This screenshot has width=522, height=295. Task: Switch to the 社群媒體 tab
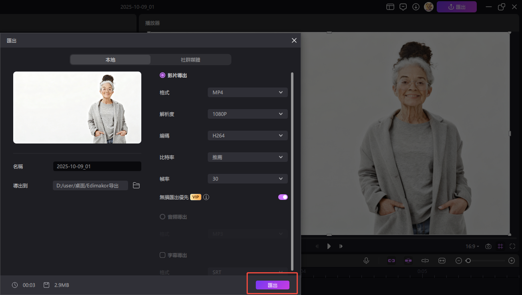coord(191,60)
